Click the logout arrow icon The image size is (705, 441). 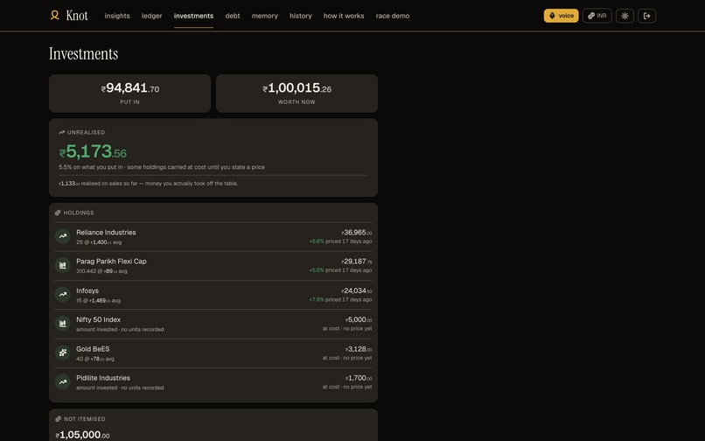point(647,16)
